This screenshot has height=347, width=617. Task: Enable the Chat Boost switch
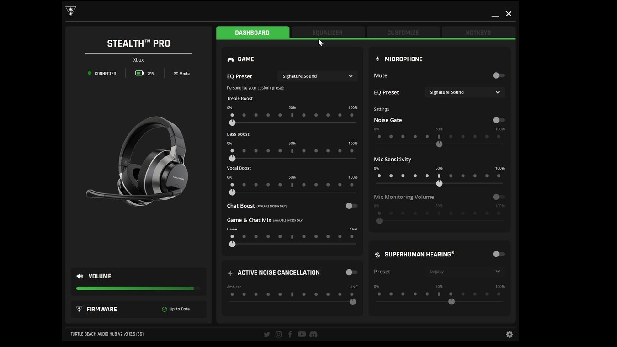pyautogui.click(x=351, y=206)
